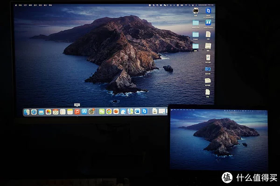Launch Safari from the Dock

coord(34,112)
